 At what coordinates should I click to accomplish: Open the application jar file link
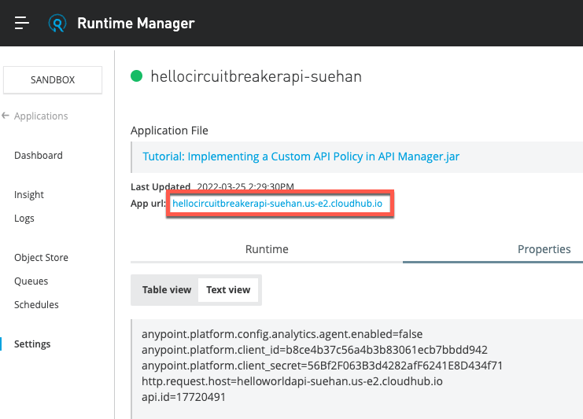[301, 156]
